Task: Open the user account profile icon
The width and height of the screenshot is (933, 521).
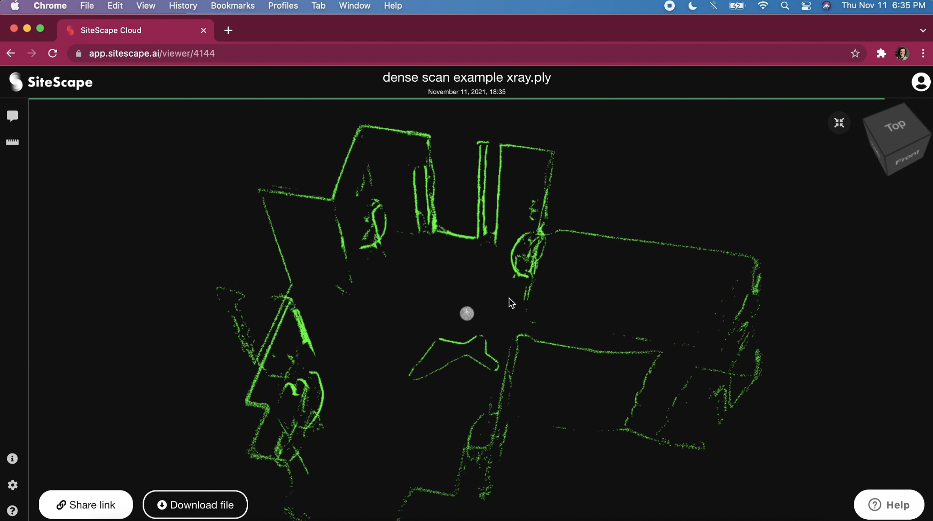Action: pos(920,82)
